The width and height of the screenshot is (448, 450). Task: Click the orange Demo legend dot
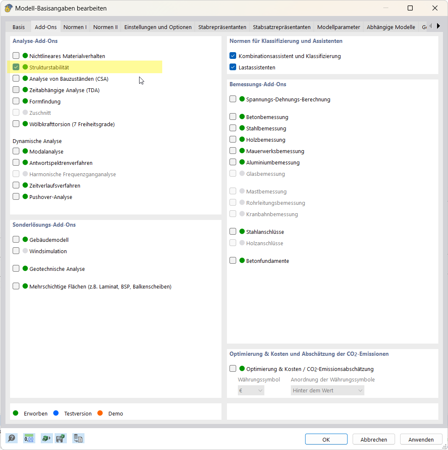pos(100,413)
